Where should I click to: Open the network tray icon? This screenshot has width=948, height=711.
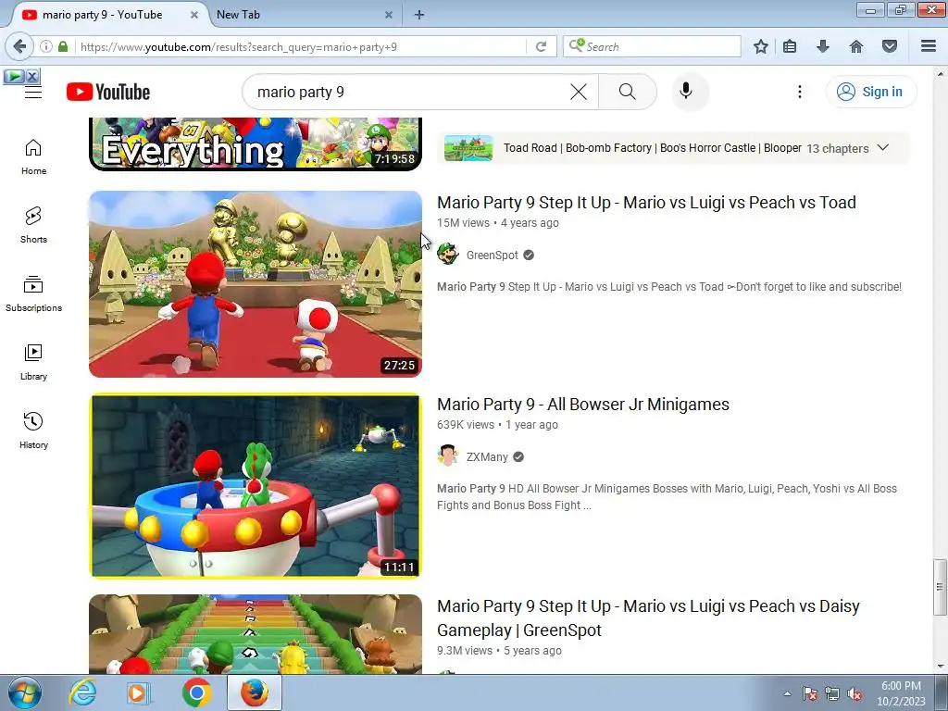[x=832, y=694]
